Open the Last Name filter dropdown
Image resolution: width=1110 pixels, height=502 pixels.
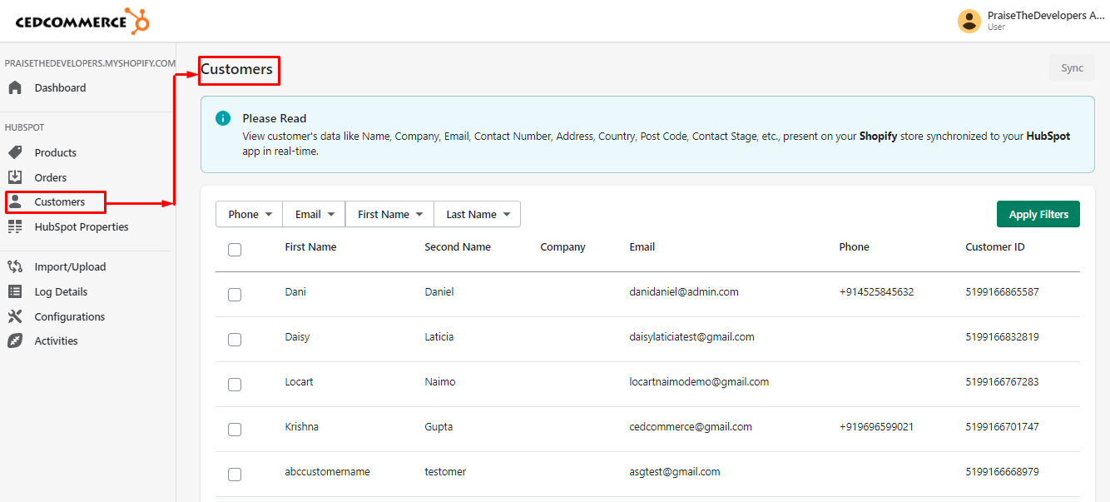click(478, 214)
